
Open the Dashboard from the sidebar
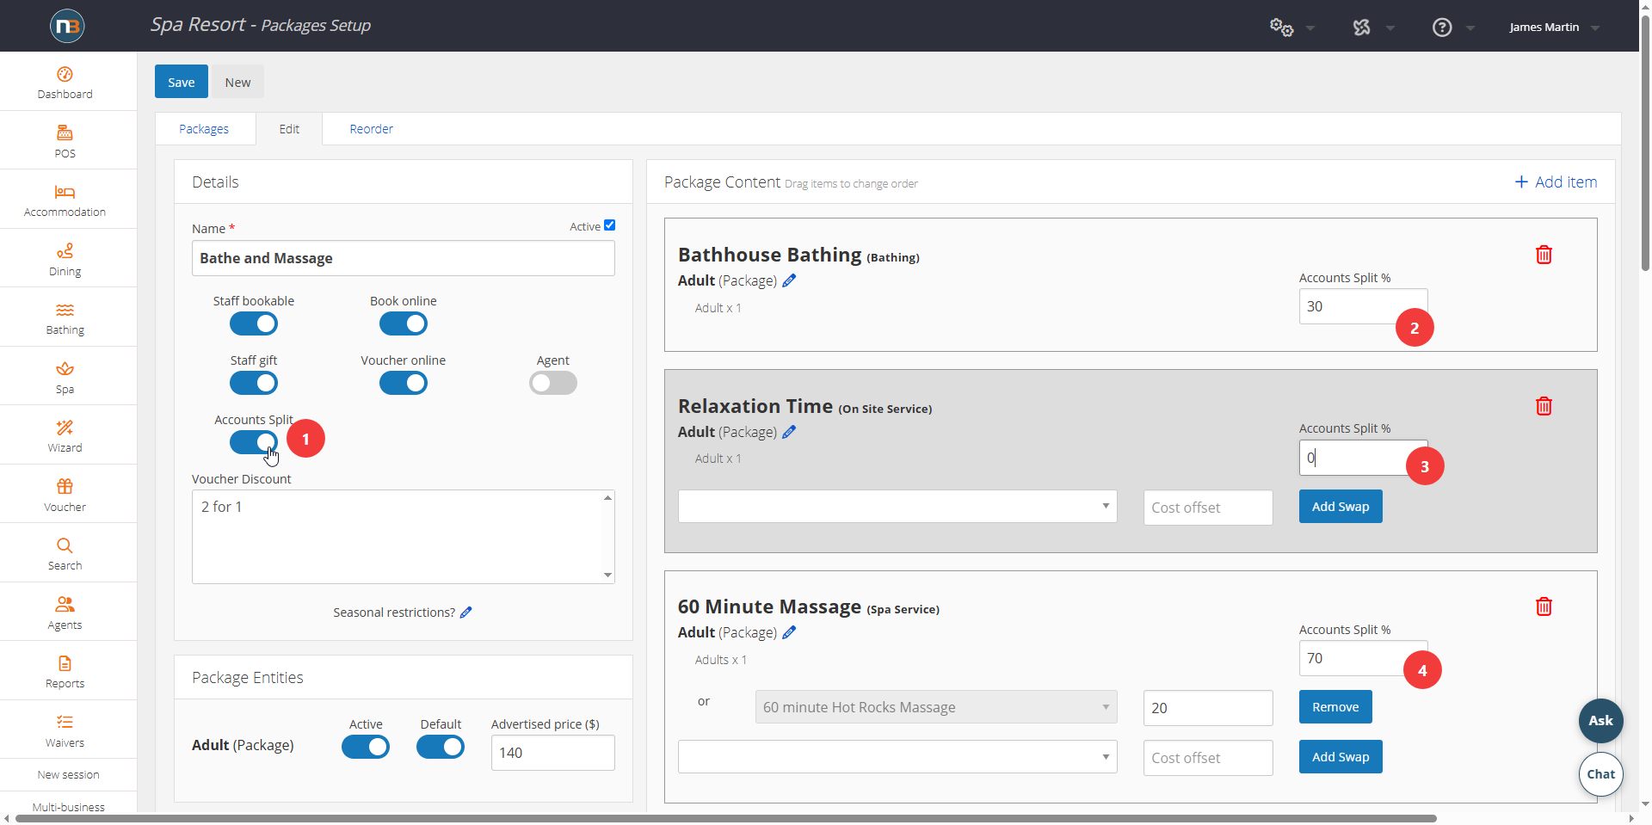(x=65, y=83)
